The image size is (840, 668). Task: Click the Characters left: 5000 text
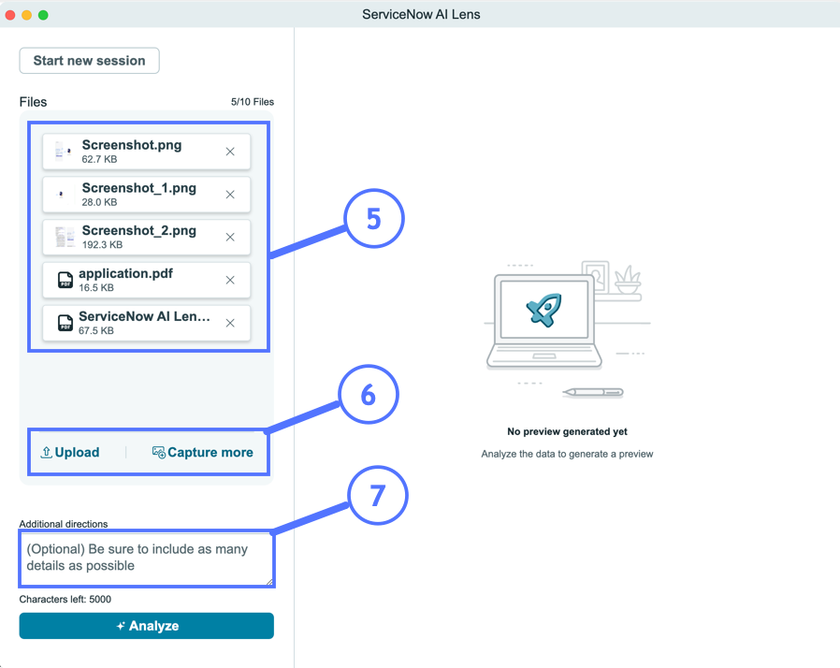[x=65, y=599]
